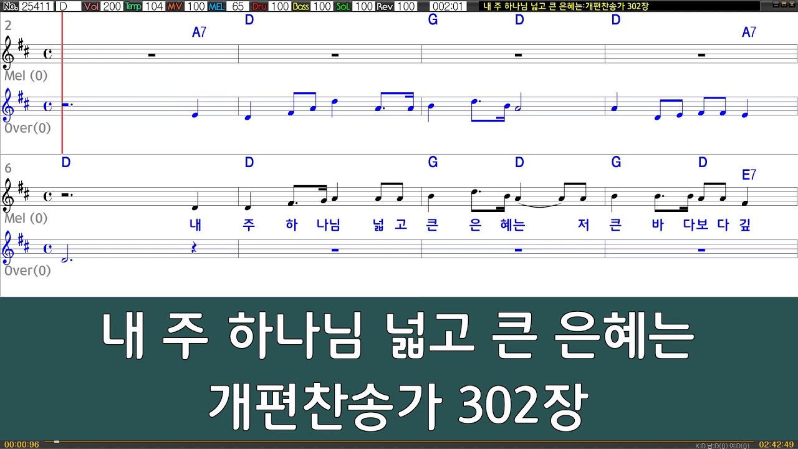Click measure number 6
The image size is (798, 449).
tap(8, 168)
